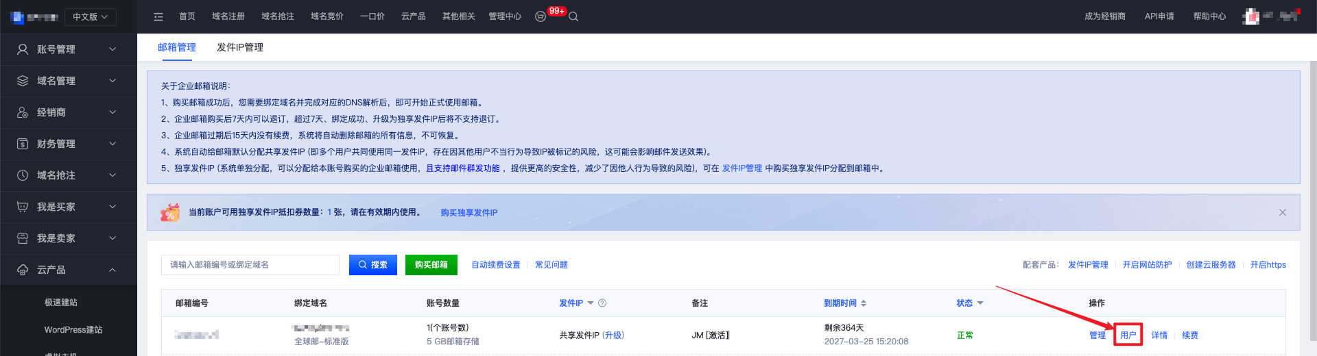Viewport: 1317px width, 356px height.
Task: Open the 状态 column filter dropdown
Action: pos(980,303)
